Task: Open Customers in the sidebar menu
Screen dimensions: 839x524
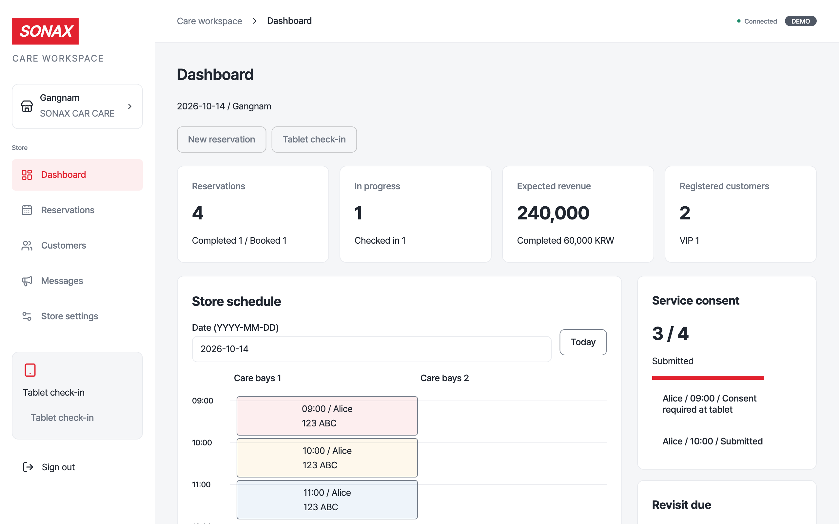Action: pyautogui.click(x=77, y=245)
